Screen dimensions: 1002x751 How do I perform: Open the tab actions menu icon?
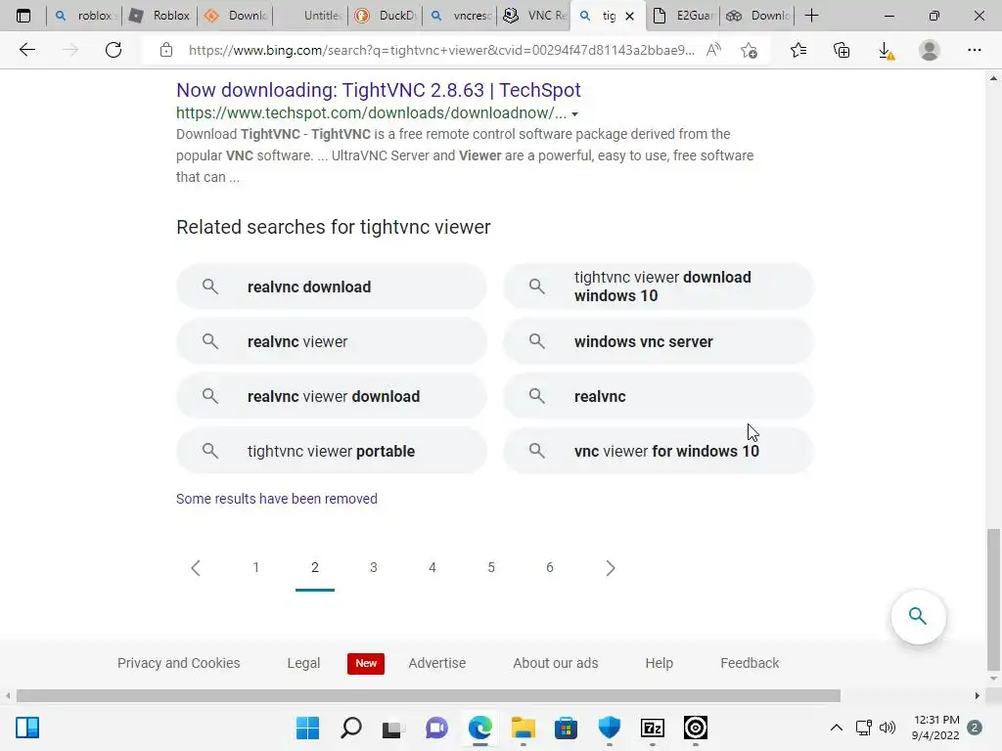tap(23, 16)
